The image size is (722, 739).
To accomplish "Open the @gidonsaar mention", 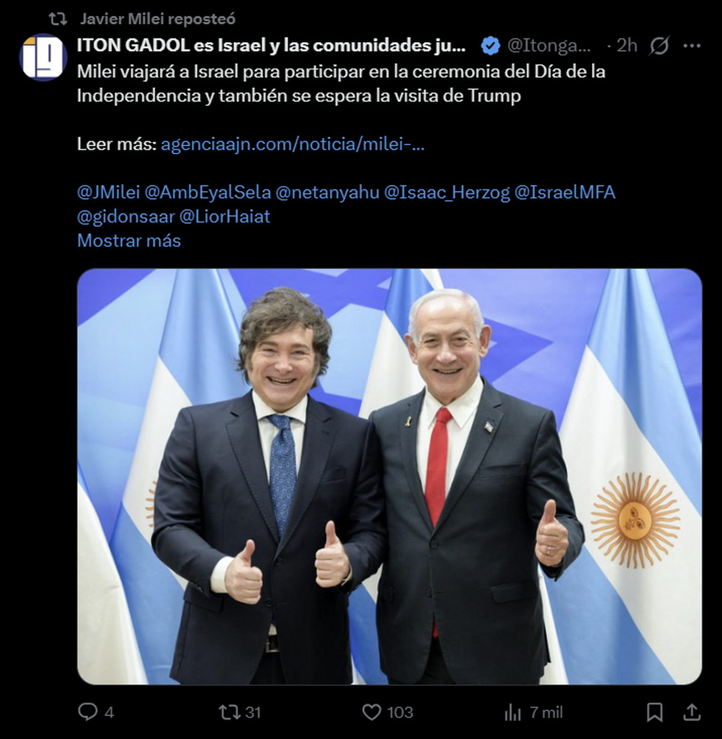I will 126,217.
